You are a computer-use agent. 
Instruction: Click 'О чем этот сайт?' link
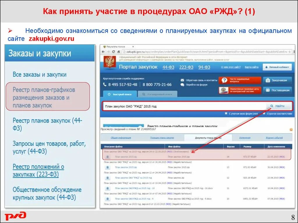231,67
